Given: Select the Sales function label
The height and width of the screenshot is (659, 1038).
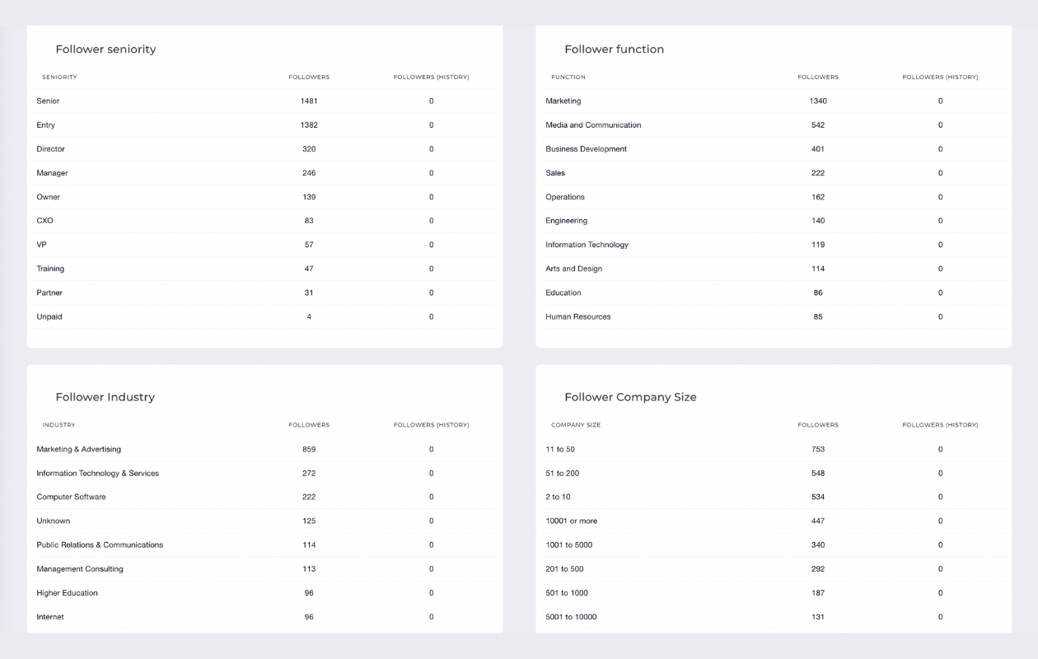Looking at the screenshot, I should click(555, 173).
